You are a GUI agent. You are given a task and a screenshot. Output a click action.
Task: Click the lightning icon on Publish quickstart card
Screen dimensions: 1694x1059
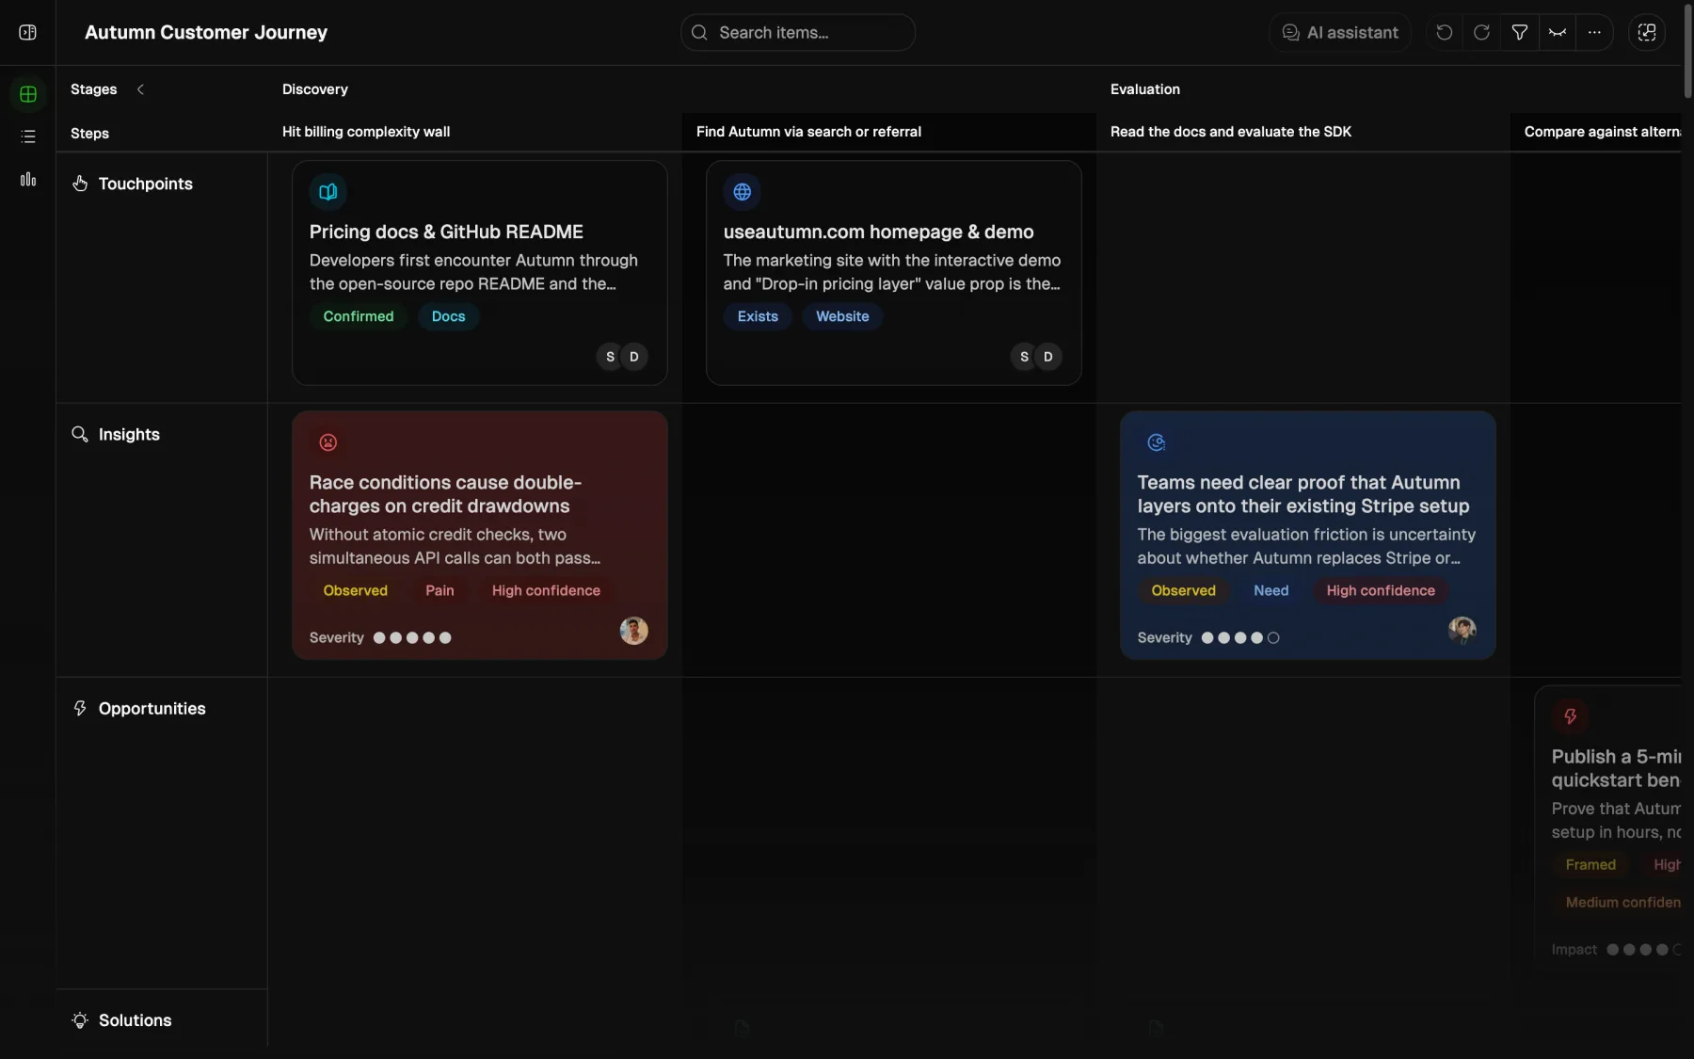coord(1571,716)
